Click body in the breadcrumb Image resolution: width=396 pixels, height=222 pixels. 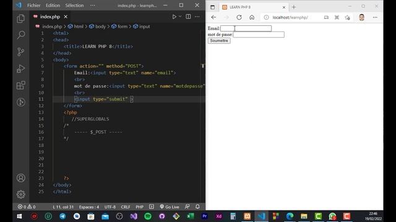[x=100, y=27]
